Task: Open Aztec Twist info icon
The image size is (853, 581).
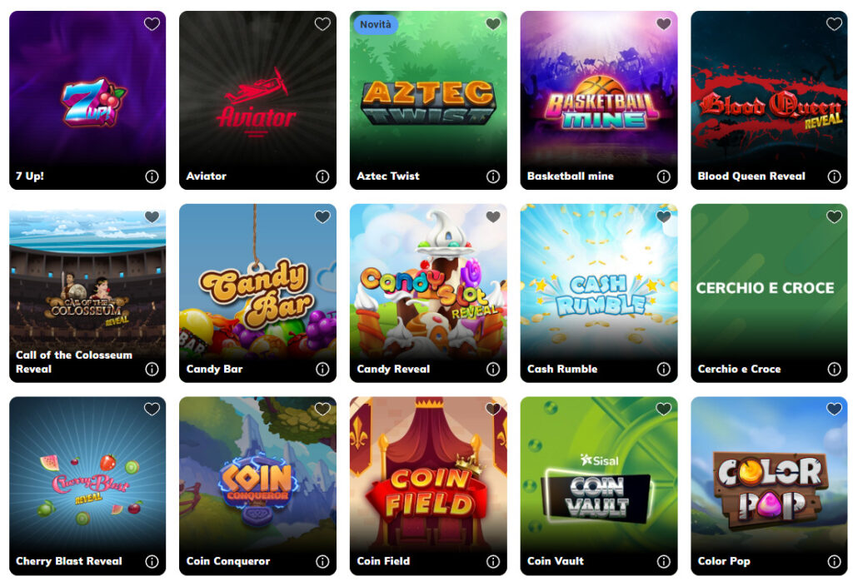Action: tap(493, 176)
